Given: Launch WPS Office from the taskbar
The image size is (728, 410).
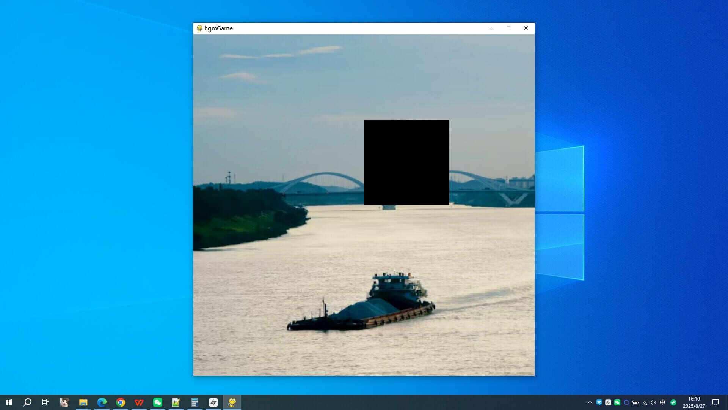Looking at the screenshot, I should point(139,402).
